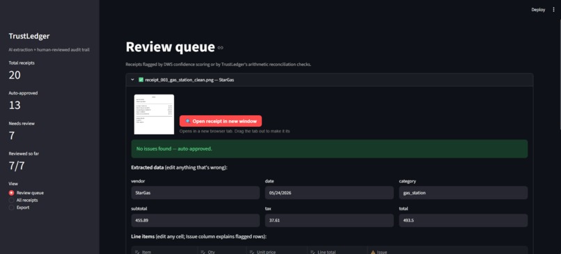Copy the Review queue heading anchor link
Screen dimensions: 561x254
pyautogui.click(x=221, y=47)
